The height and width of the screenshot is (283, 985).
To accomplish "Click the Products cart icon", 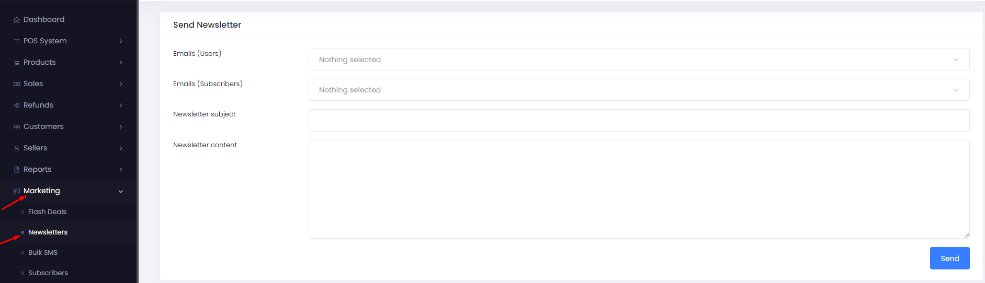I will [17, 63].
